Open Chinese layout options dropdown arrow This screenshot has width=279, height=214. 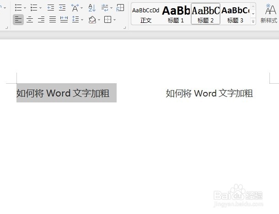click(x=82, y=8)
